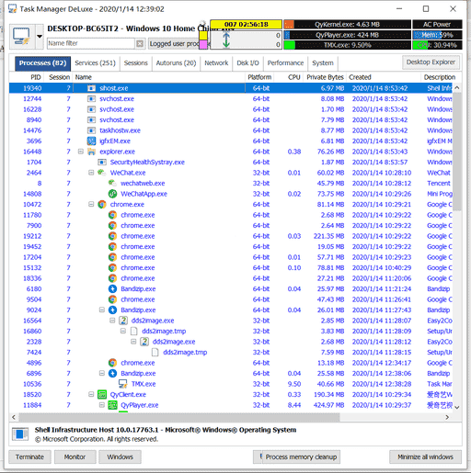This screenshot has width=471, height=473.
Task: Open the dropdown arrow beside computer icon
Action: [40, 36]
